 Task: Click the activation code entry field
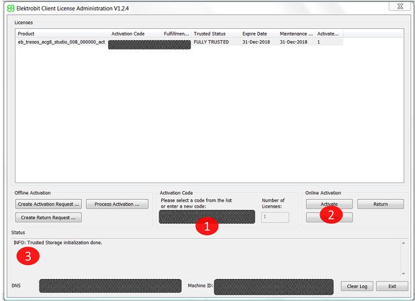pos(207,217)
